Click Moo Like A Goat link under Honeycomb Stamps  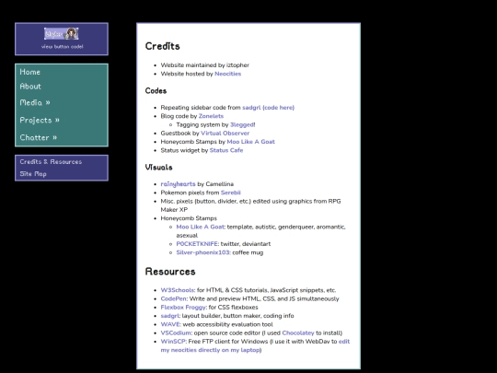[x=201, y=227]
